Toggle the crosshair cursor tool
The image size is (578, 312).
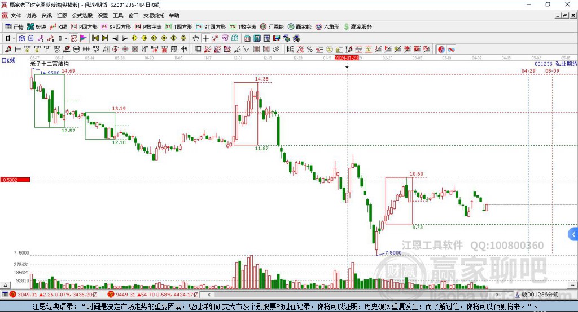coord(205,38)
